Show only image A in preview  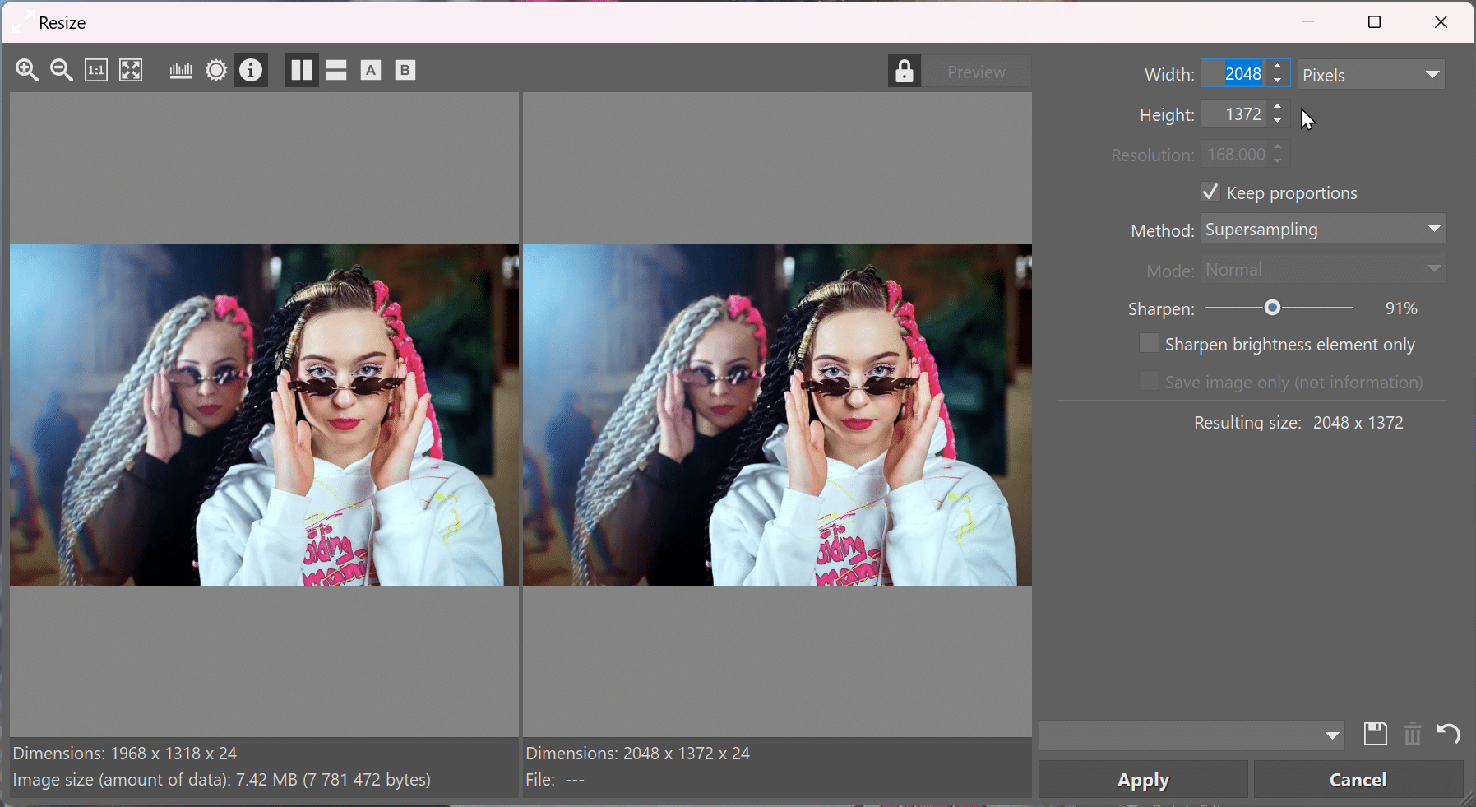coord(371,71)
